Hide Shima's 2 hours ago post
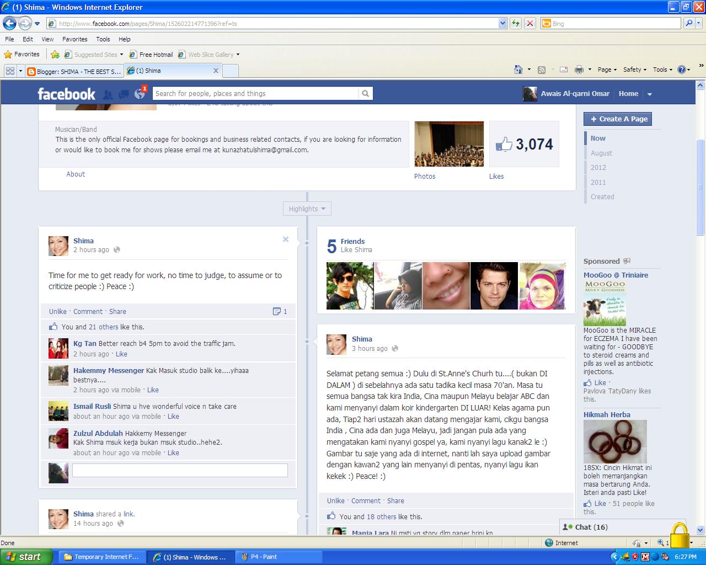This screenshot has width=706, height=565. pos(286,239)
